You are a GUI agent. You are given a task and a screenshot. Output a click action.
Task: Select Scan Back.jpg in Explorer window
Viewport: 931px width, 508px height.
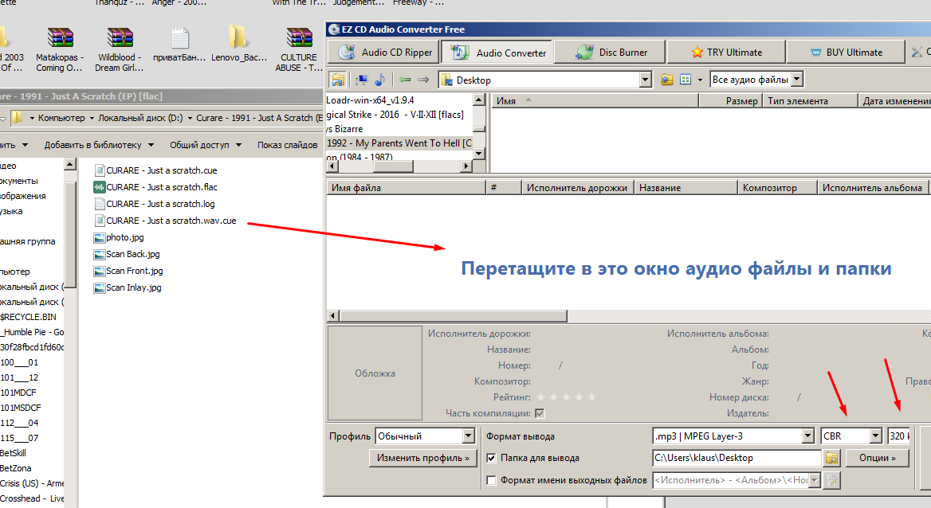127,254
